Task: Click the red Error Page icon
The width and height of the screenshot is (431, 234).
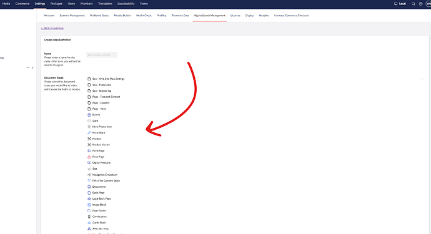Action: pyautogui.click(x=89, y=157)
